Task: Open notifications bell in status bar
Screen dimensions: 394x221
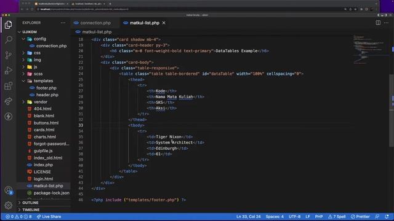Action: click(387, 217)
